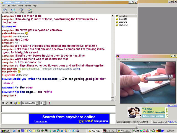Click into the message input box
Image resolution: width=177 pixels, height=133 pixels.
[x=58, y=109]
